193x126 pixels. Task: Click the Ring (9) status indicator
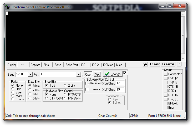click(166, 99)
